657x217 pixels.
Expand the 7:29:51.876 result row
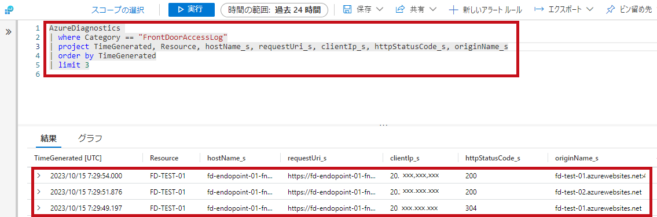click(x=39, y=192)
